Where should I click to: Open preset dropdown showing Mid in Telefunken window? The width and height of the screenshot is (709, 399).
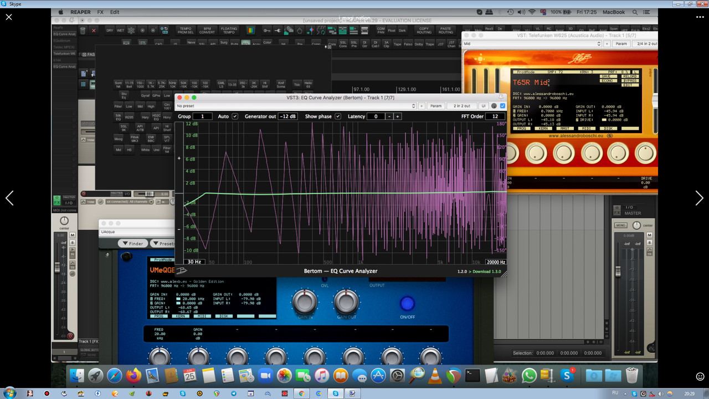coord(532,44)
